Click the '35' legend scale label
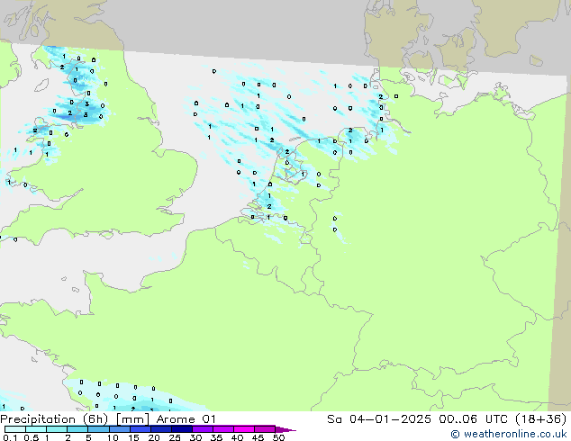Screen dimensions: 571x441 point(216,437)
